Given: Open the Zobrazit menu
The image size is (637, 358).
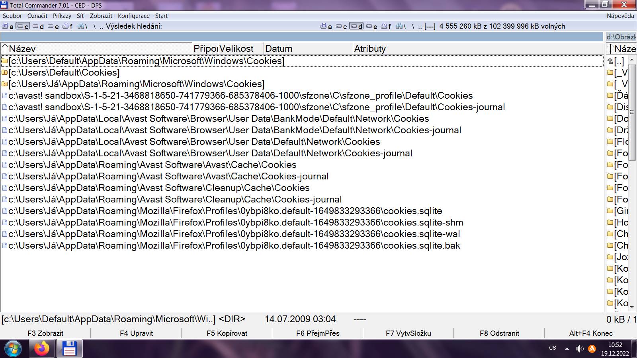Looking at the screenshot, I should point(101,16).
